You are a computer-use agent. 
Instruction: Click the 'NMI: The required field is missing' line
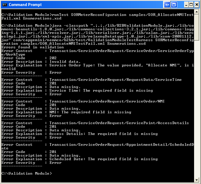90,112
